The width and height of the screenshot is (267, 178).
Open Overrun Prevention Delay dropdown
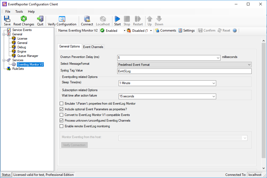218,58
